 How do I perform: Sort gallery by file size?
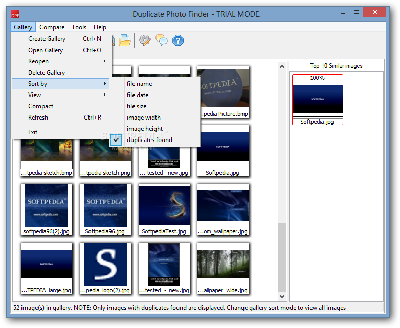pos(154,106)
